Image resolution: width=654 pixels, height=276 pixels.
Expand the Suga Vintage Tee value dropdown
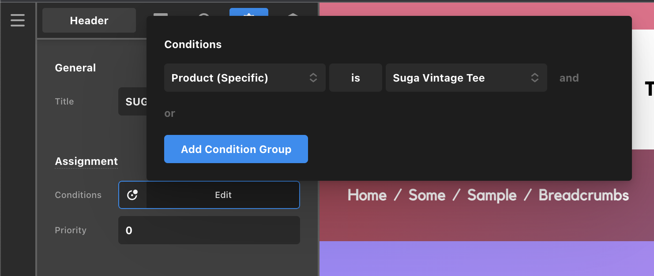pyautogui.click(x=466, y=78)
